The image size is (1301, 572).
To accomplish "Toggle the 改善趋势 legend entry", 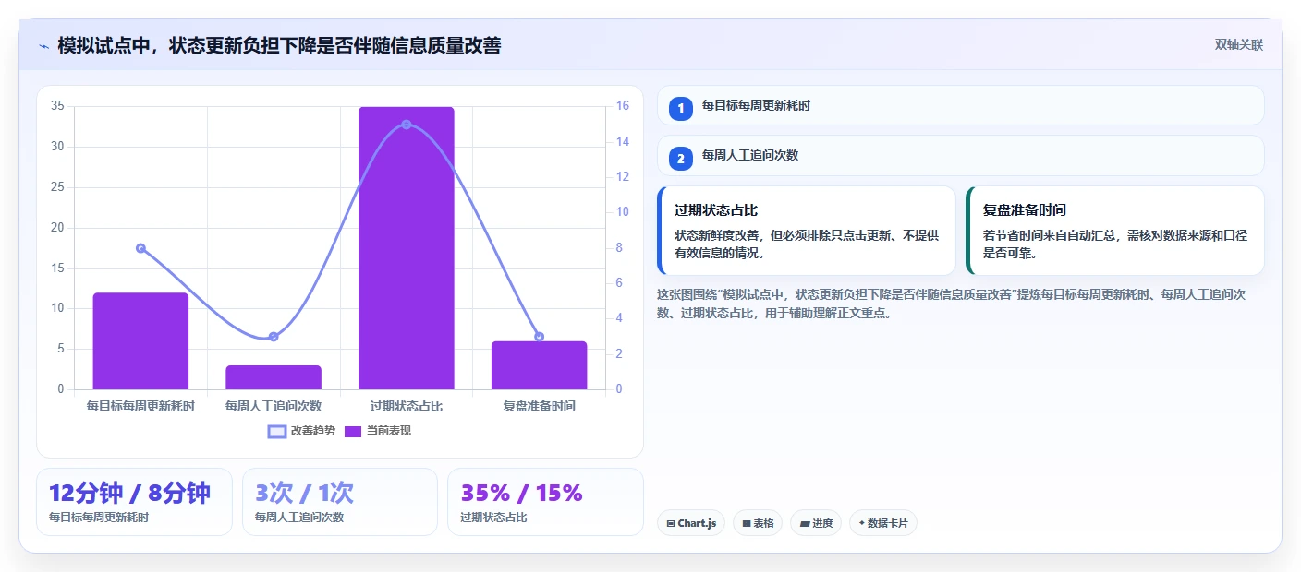I will tap(301, 431).
